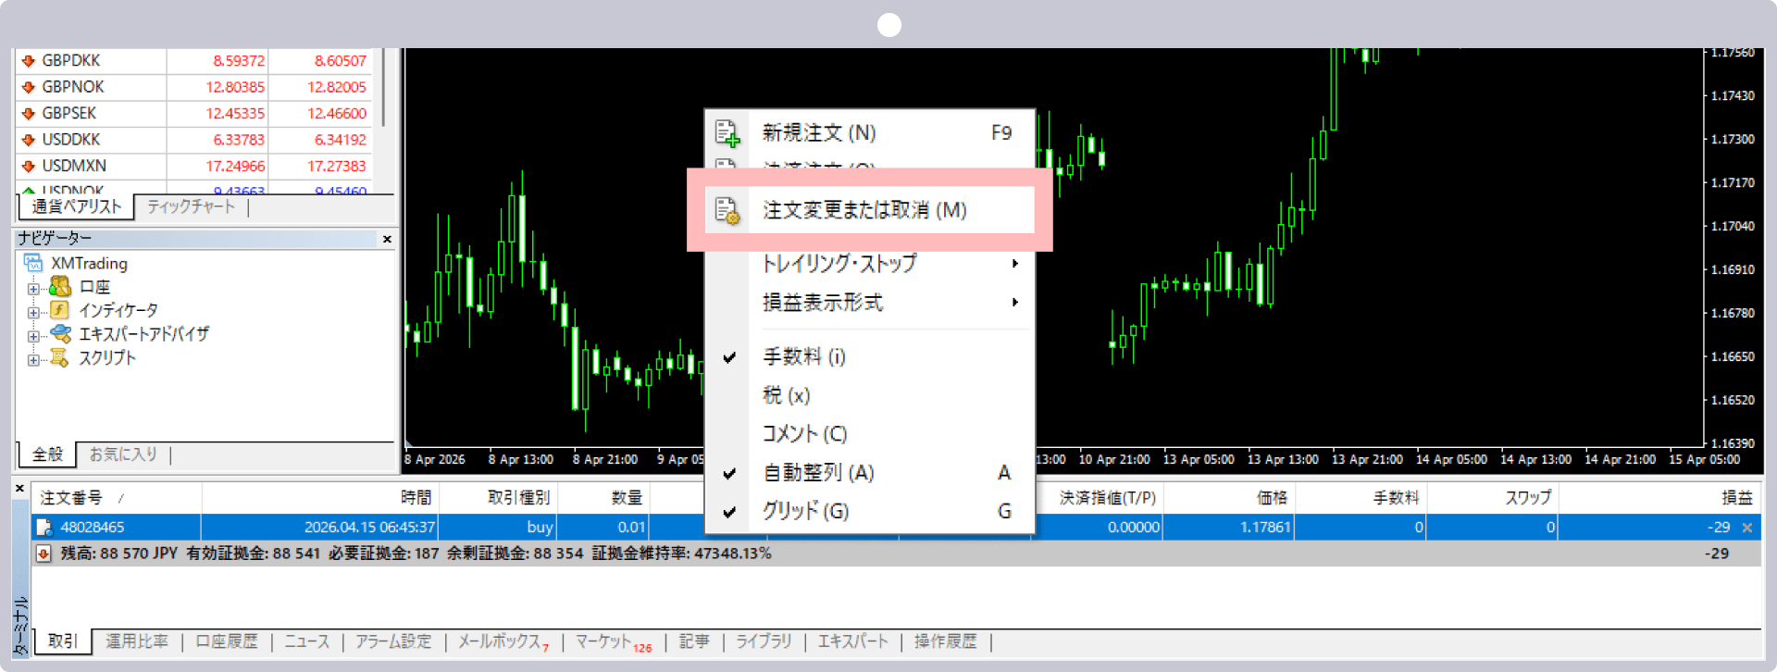Sort by 損益 column header
Image resolution: width=1777 pixels, height=672 pixels.
pyautogui.click(x=1659, y=498)
